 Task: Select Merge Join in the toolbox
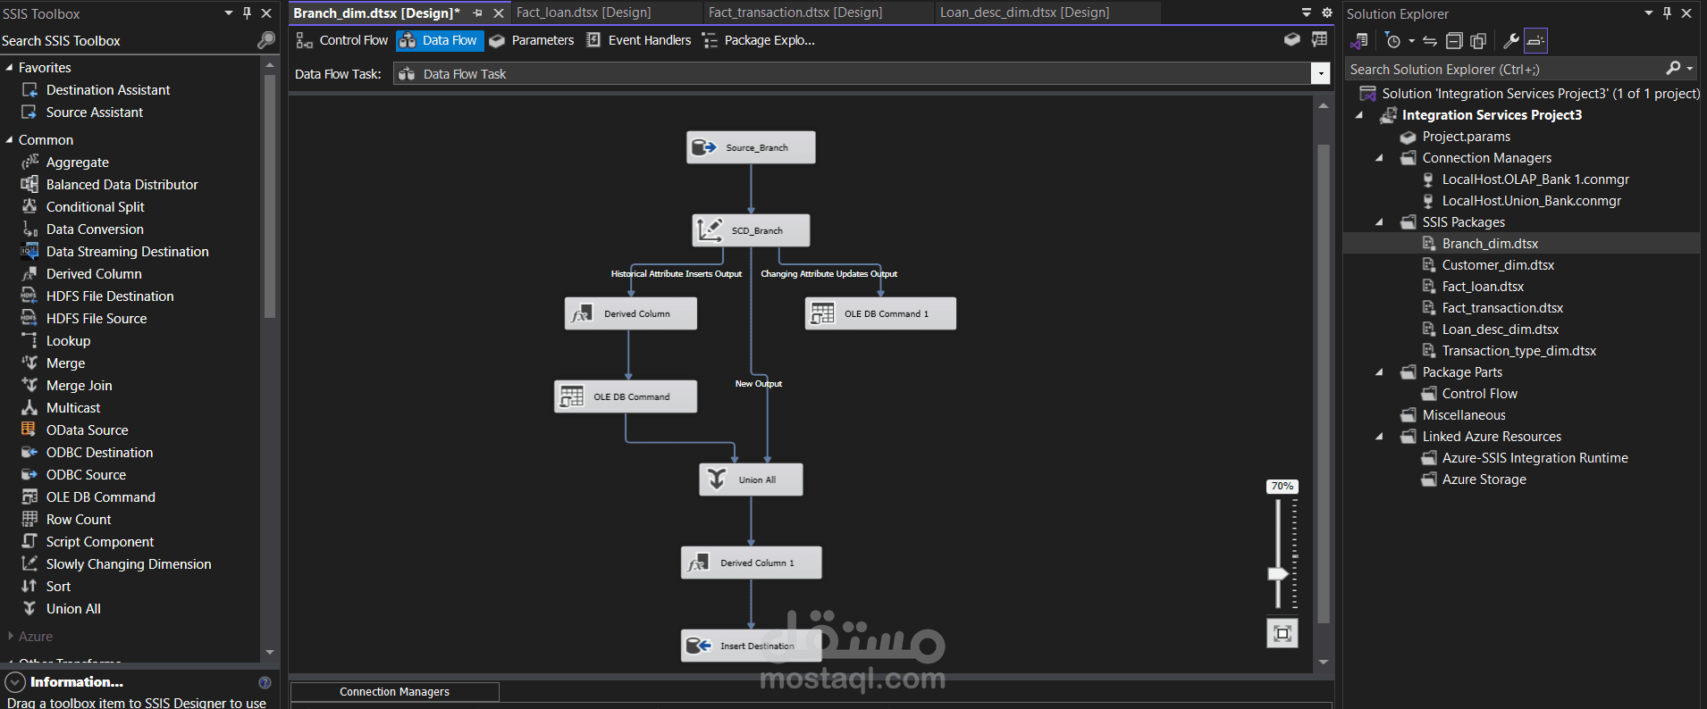point(79,386)
